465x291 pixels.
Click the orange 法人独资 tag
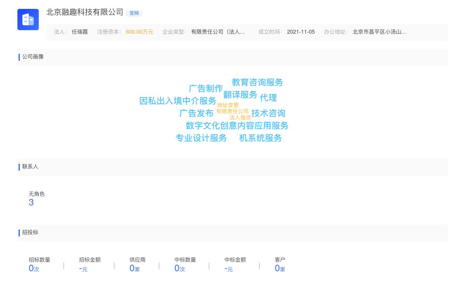[x=240, y=118]
